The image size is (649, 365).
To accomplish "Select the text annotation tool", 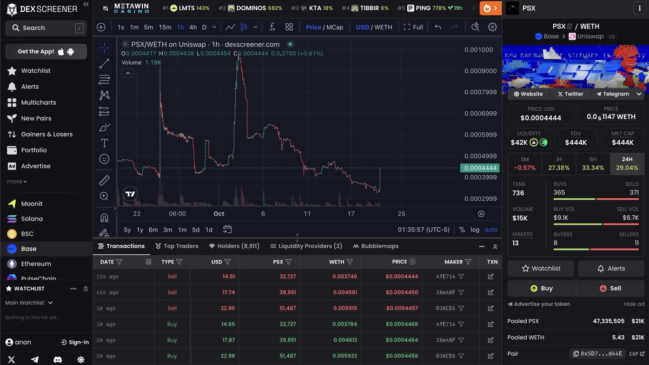I will coord(104,143).
